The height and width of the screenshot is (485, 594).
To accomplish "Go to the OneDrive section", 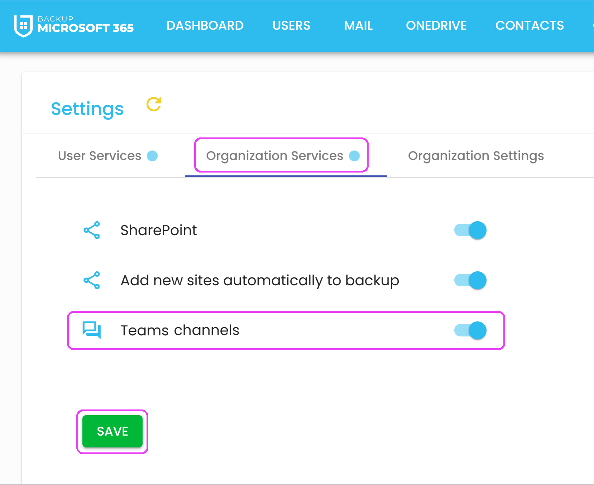I will click(436, 25).
